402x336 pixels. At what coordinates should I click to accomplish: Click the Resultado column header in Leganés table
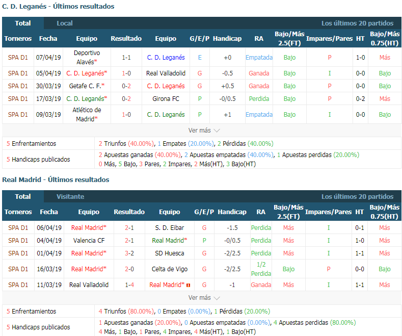pyautogui.click(x=126, y=39)
